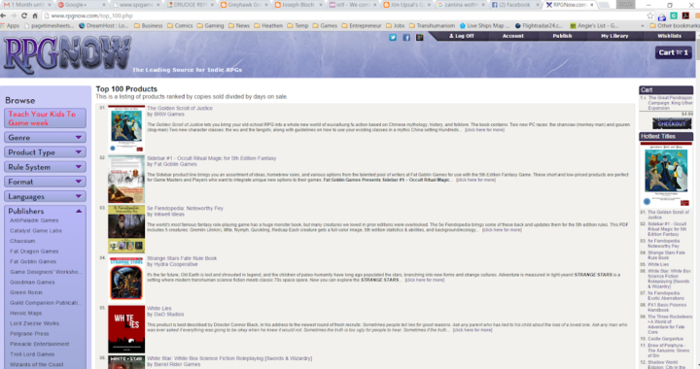Select publisher Catalyst Game Labs
Image resolution: width=700 pixels, height=369 pixels.
click(36, 231)
